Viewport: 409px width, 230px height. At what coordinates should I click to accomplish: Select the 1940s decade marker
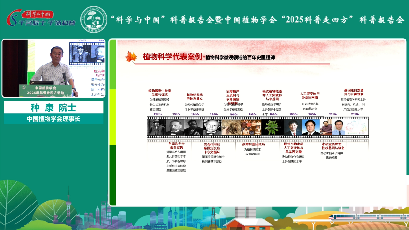pyautogui.click(x=195, y=114)
